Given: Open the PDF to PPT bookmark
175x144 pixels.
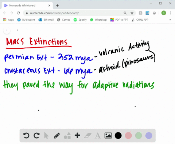Looking at the screenshot, I should [119, 20].
